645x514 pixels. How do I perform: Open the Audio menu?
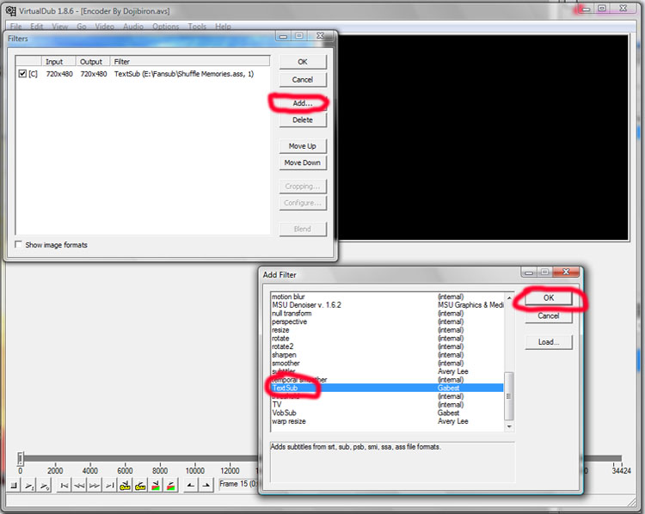133,27
